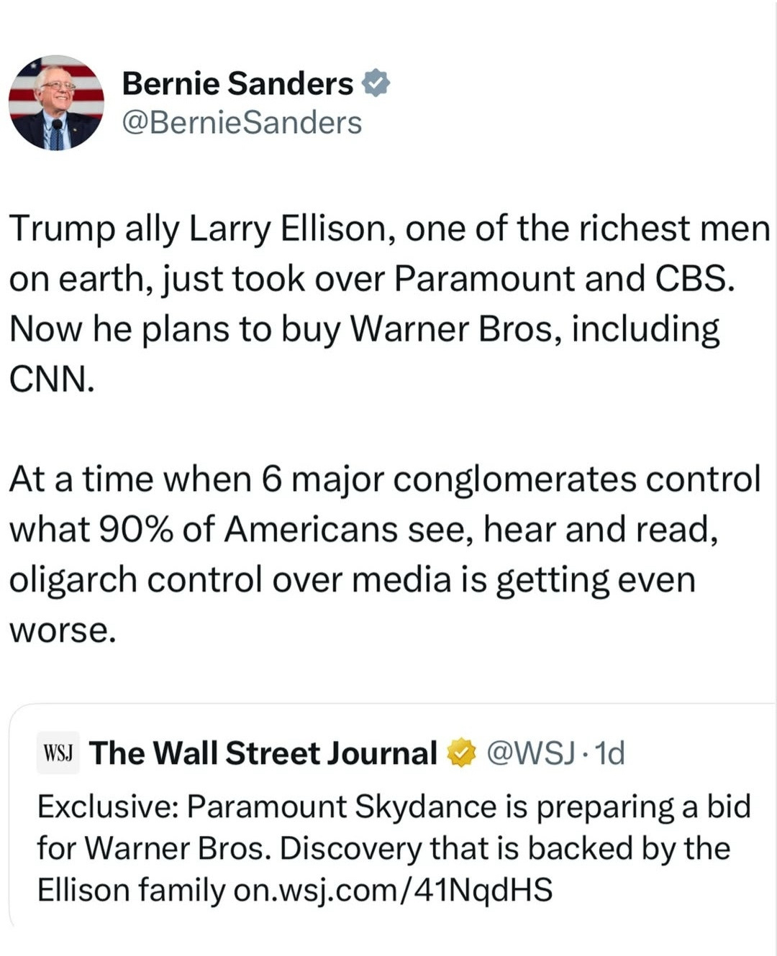Open the Bernie Sanders display name
Screen dimensions: 777x956
click(x=237, y=83)
